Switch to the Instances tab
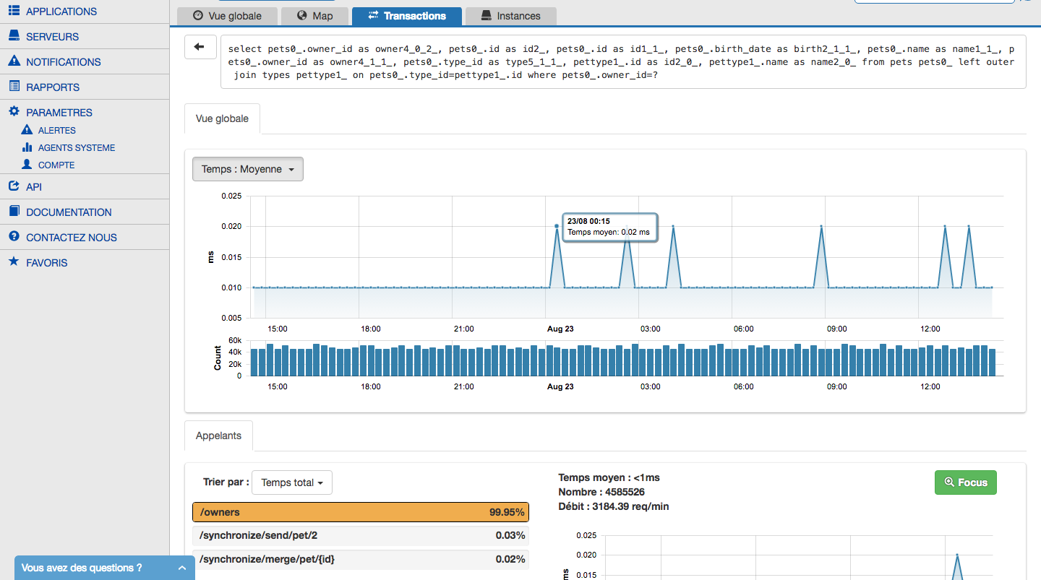1041x580 pixels. 510,16
